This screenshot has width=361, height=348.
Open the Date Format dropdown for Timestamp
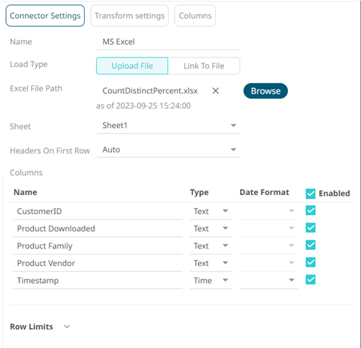click(x=269, y=280)
